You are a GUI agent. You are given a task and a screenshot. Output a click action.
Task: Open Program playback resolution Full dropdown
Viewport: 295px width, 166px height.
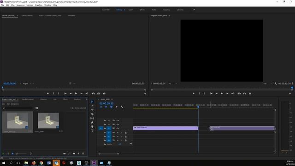click(x=267, y=83)
